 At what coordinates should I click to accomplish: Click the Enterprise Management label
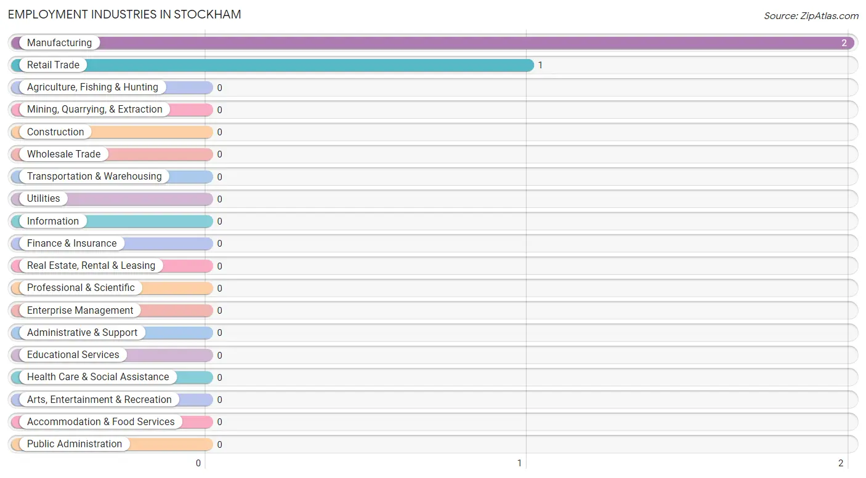tap(80, 311)
